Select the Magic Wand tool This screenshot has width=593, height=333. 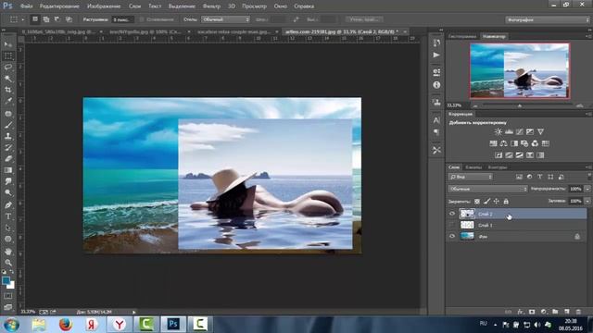coord(8,79)
